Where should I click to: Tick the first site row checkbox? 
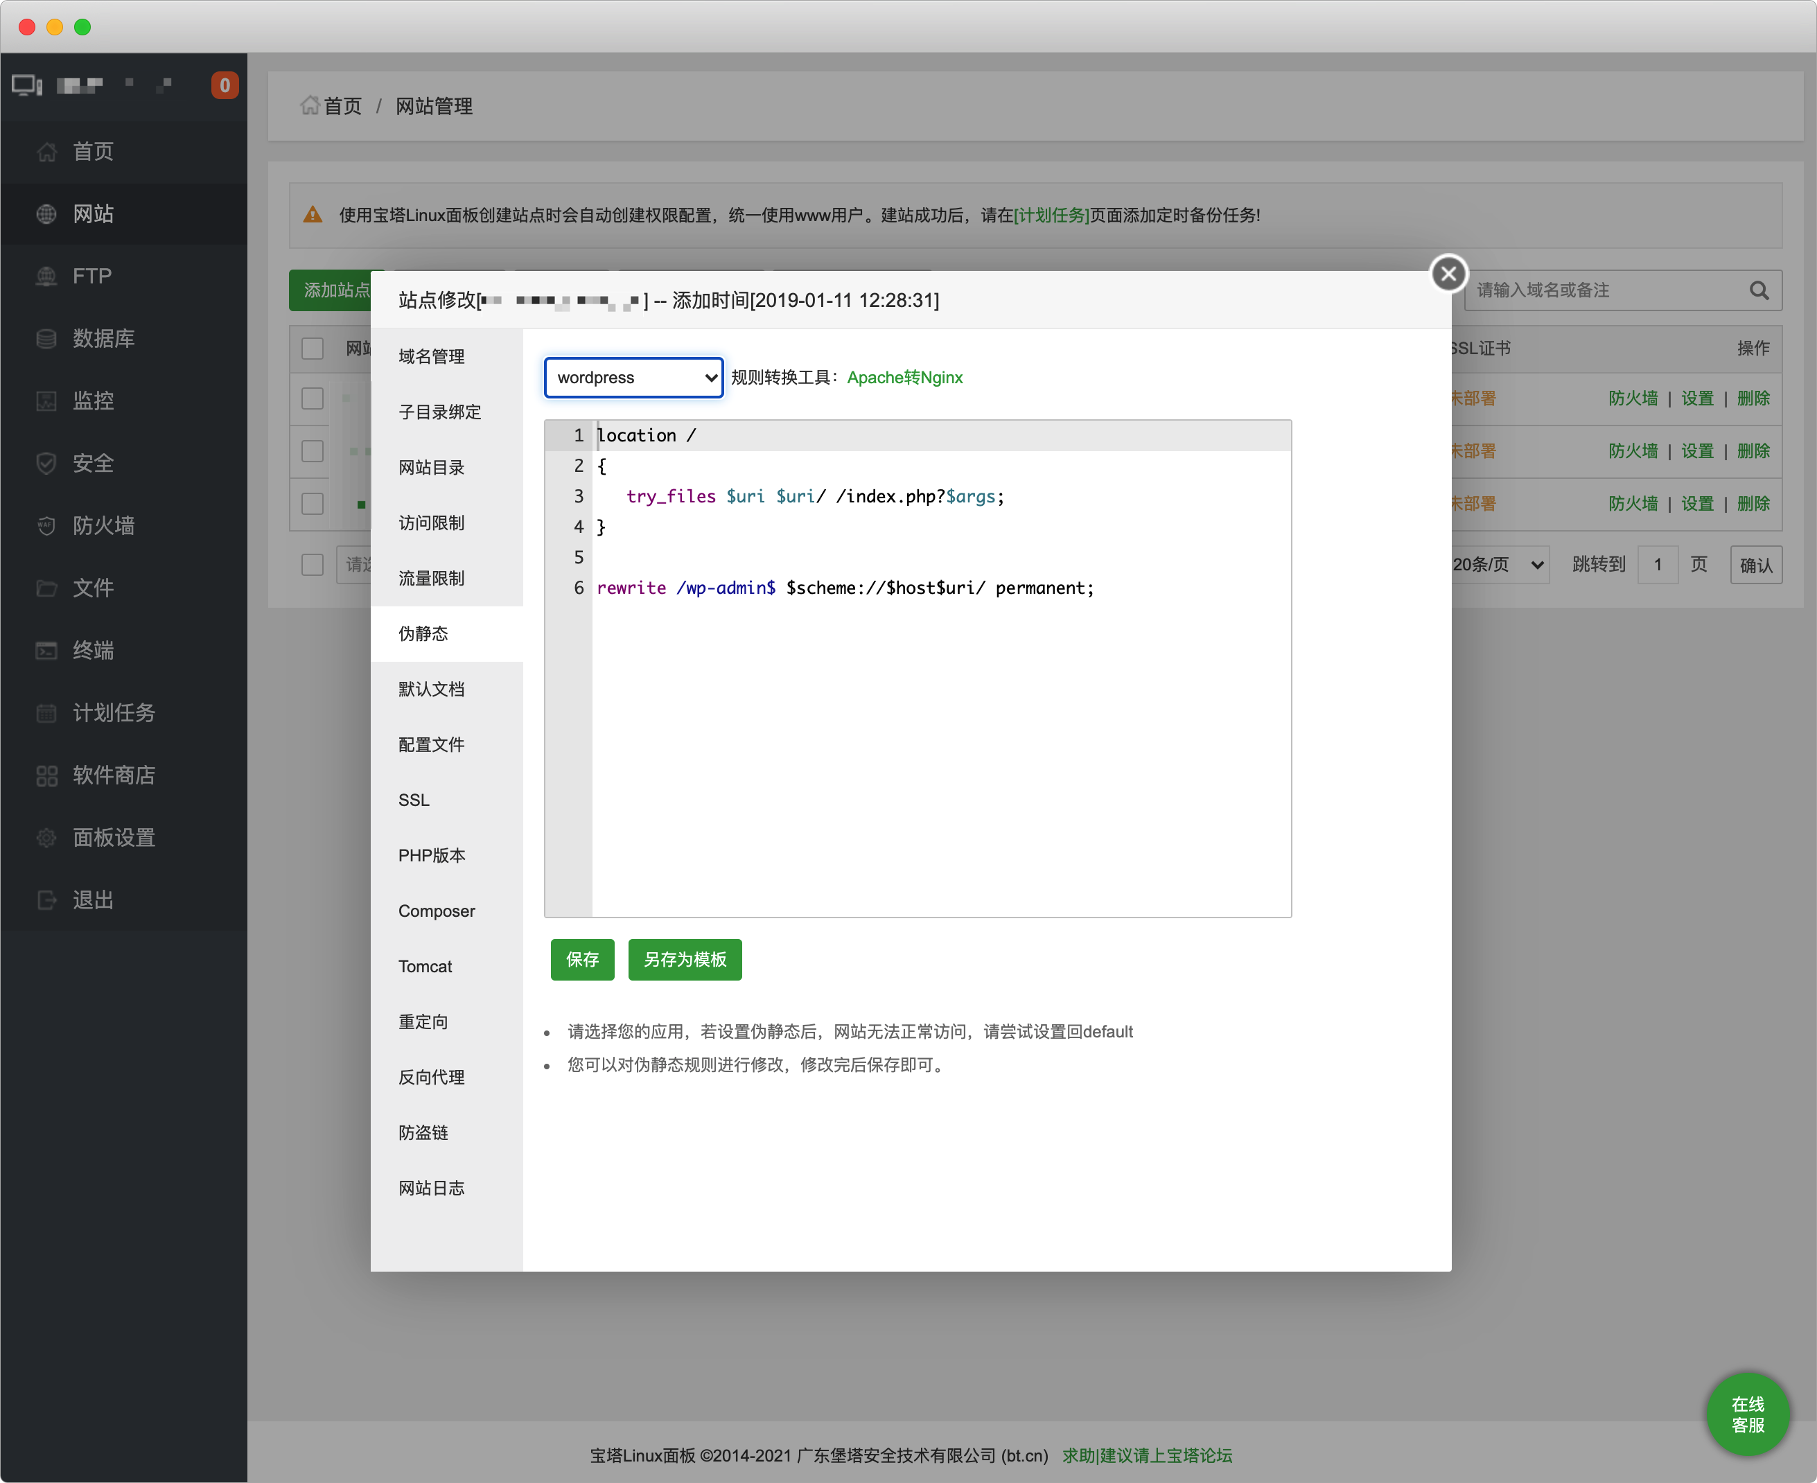coord(313,399)
